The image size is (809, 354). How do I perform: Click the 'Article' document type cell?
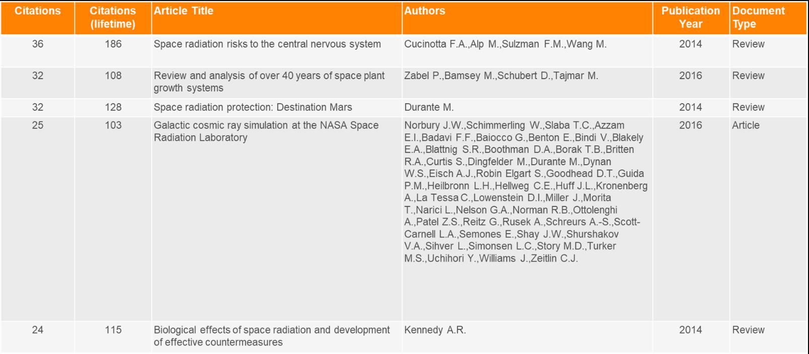coord(746,125)
